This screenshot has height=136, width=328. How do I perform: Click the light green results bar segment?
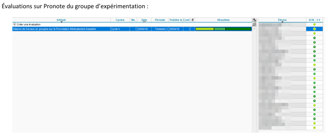pos(205,29)
